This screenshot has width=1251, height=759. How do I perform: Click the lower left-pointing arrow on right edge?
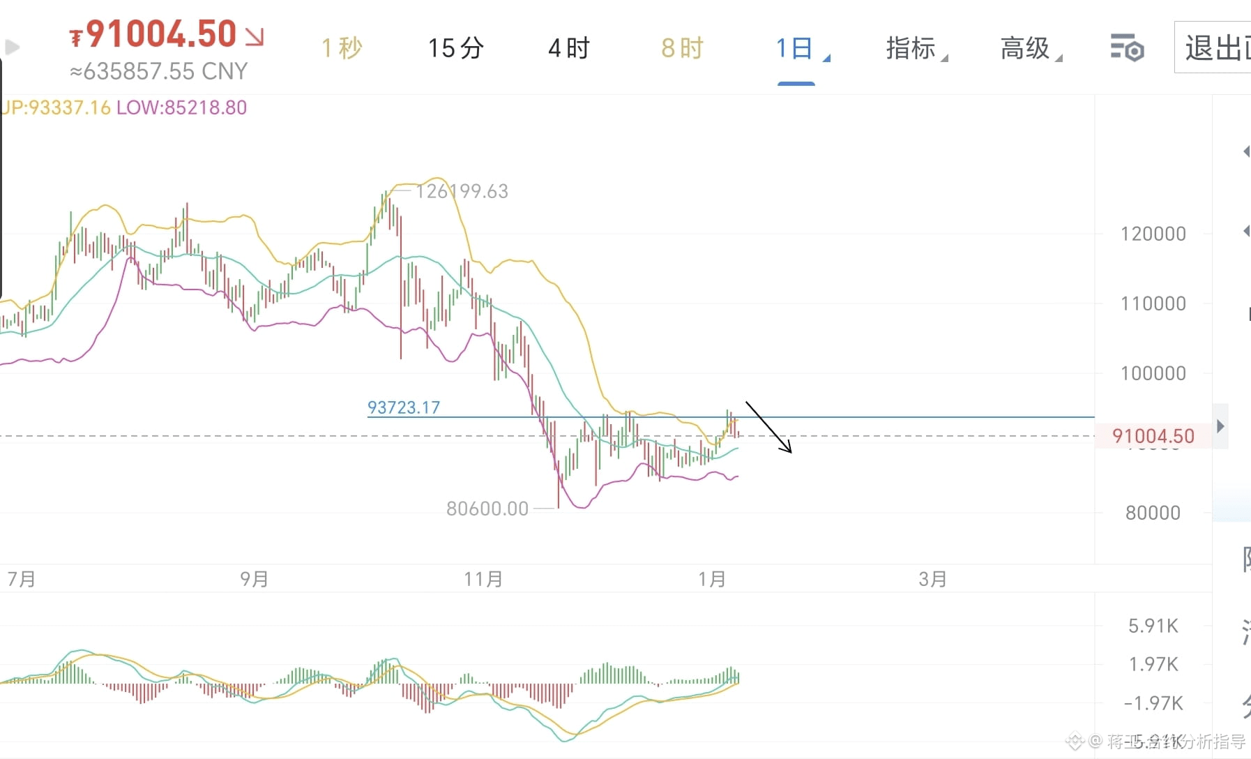click(x=1245, y=230)
